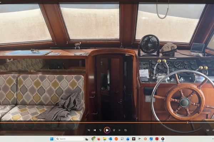The width and height of the screenshot is (214, 142).
Task: Open the Photos app from the taskbar
Action: [x=151, y=139]
